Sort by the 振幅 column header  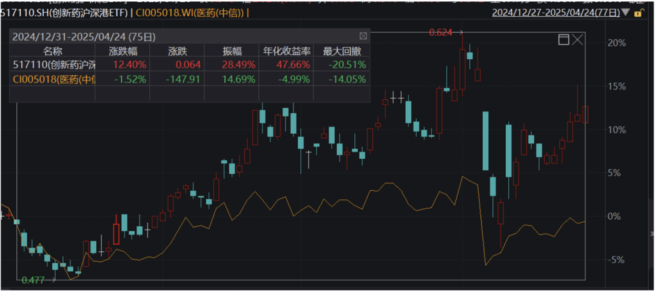pos(232,51)
